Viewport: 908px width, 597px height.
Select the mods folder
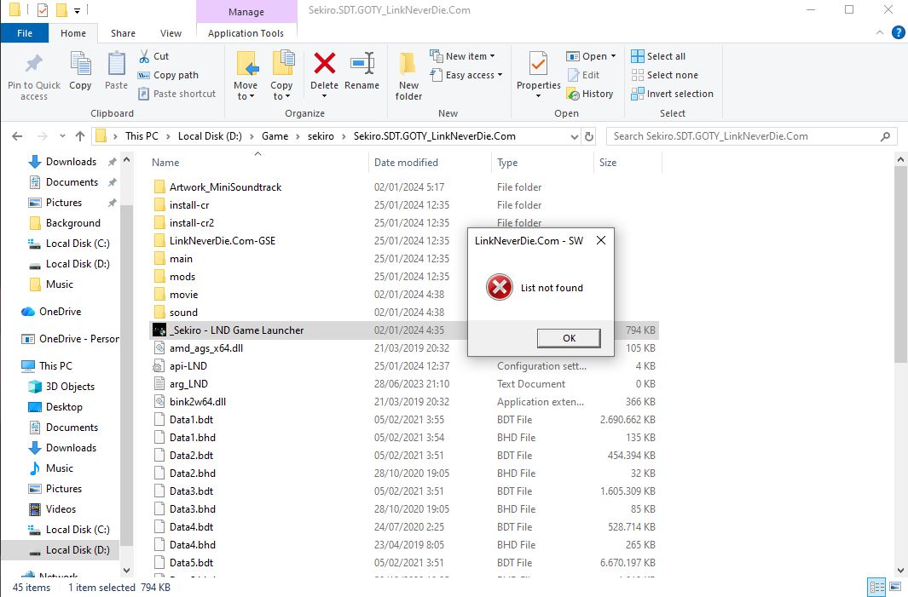pyautogui.click(x=182, y=277)
